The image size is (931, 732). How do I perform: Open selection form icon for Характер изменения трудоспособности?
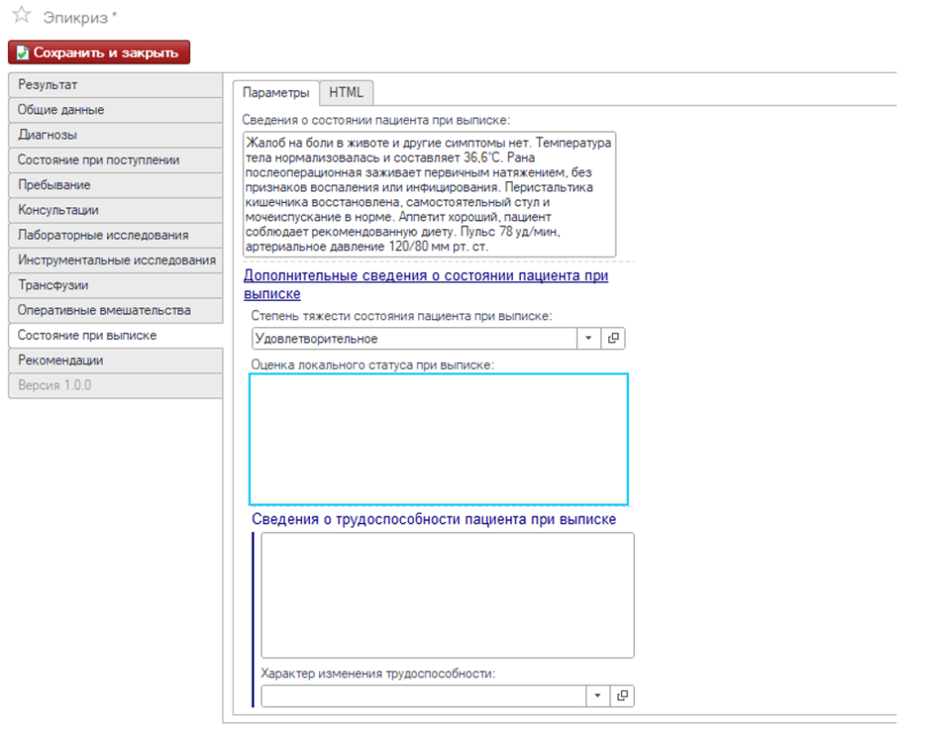[x=622, y=696]
